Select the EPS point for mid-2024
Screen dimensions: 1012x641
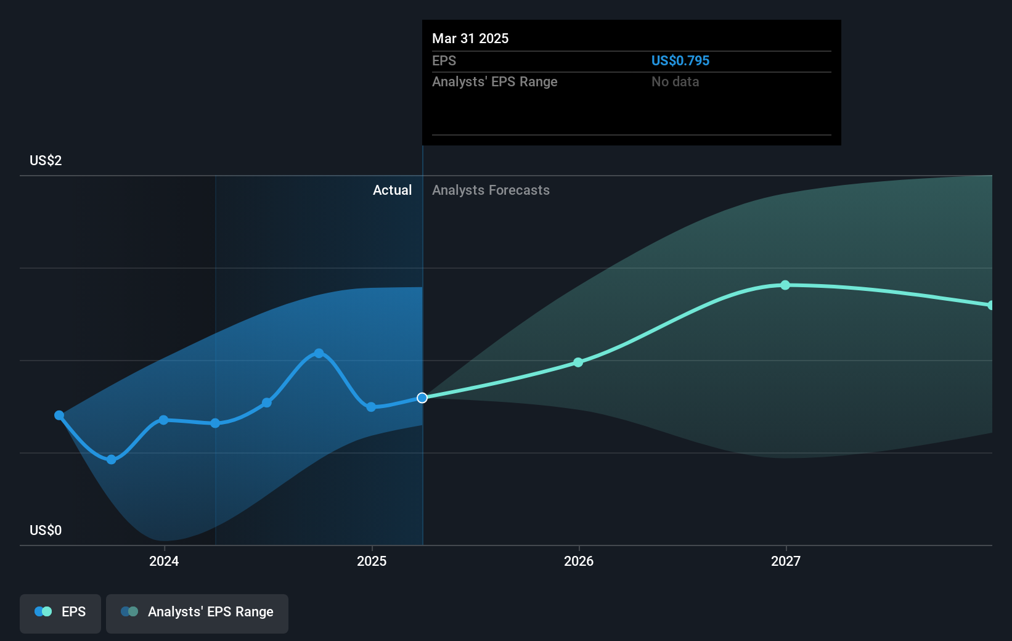tap(267, 402)
